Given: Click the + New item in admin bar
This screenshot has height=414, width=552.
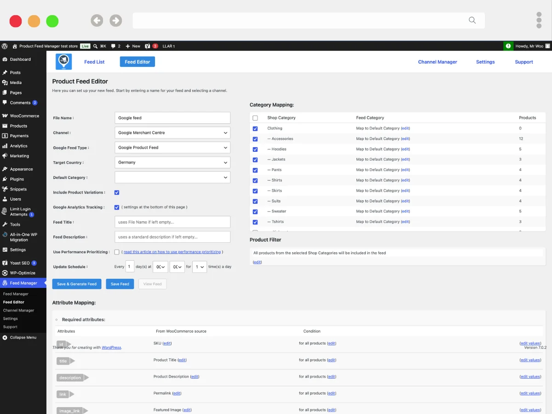Looking at the screenshot, I should click(x=133, y=46).
